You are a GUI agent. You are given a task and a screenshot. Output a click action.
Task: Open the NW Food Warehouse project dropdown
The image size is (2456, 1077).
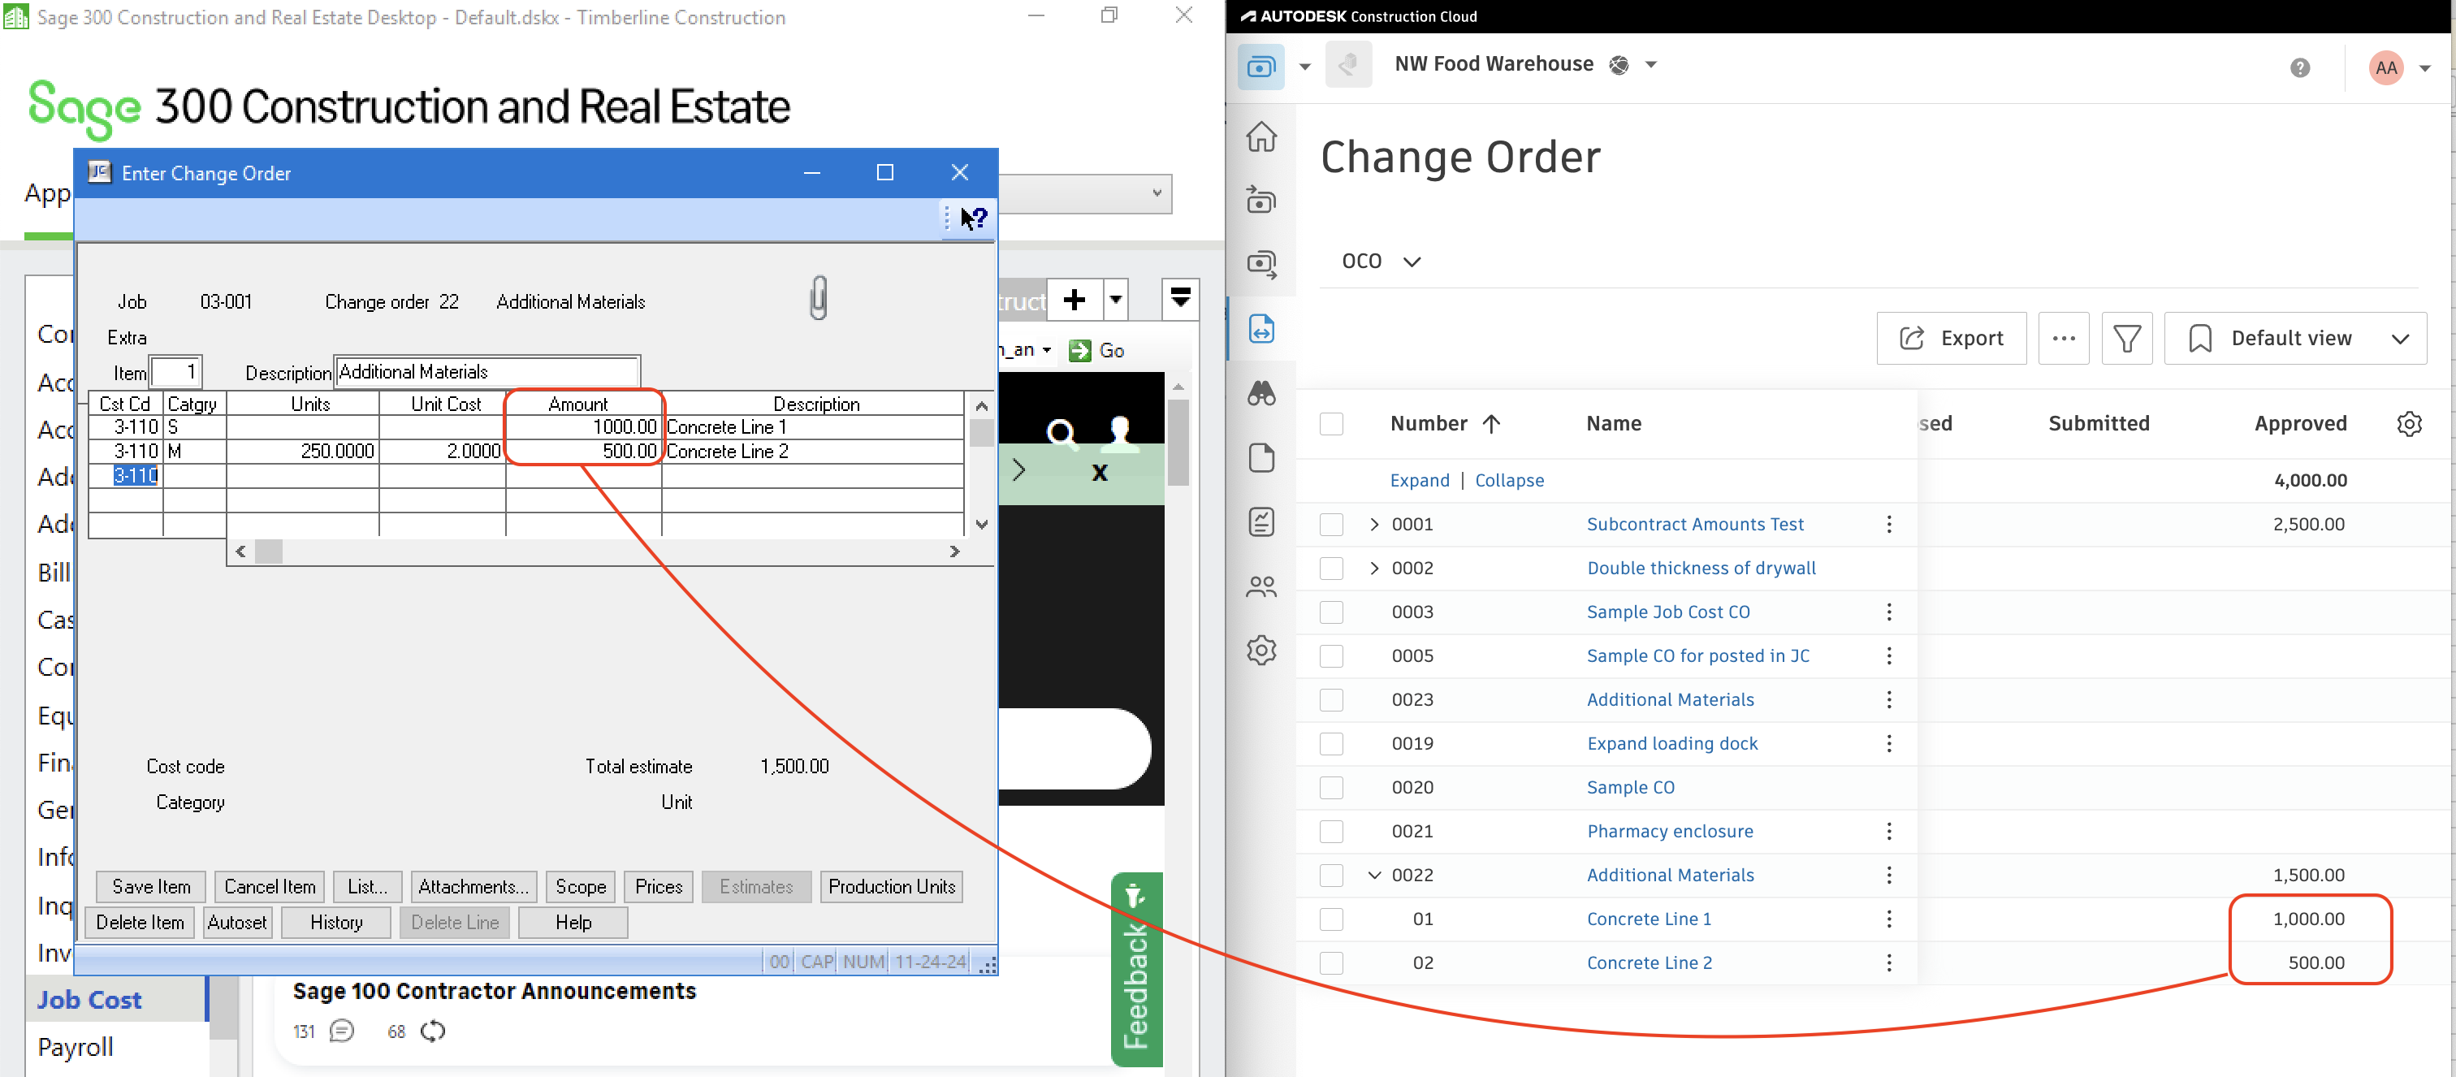tap(1651, 65)
